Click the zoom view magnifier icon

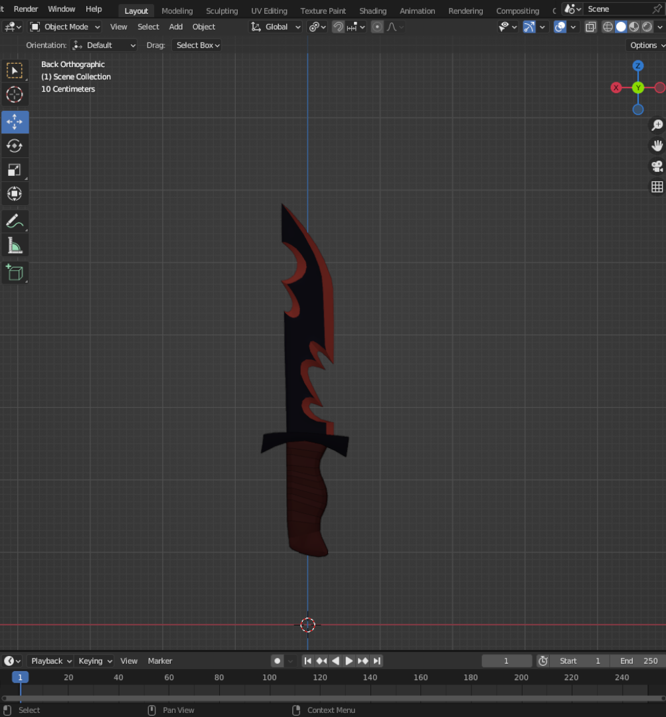(x=657, y=125)
